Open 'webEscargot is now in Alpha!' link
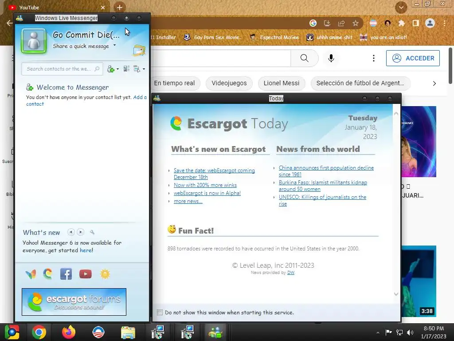 207,193
